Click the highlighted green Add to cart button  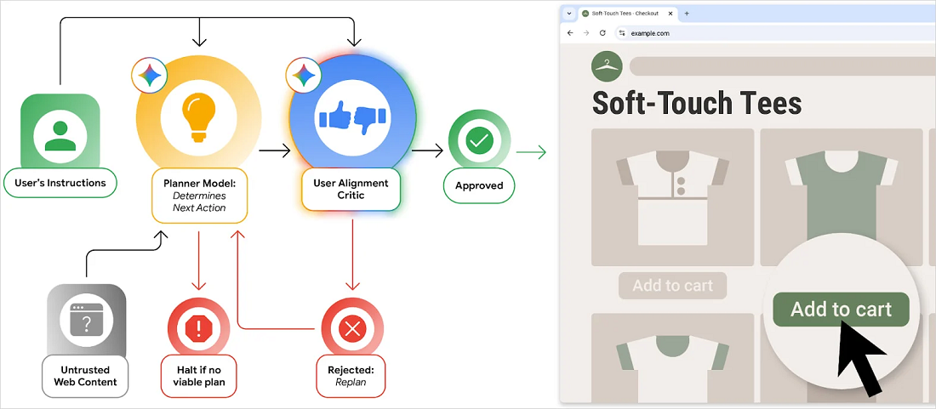pos(841,310)
